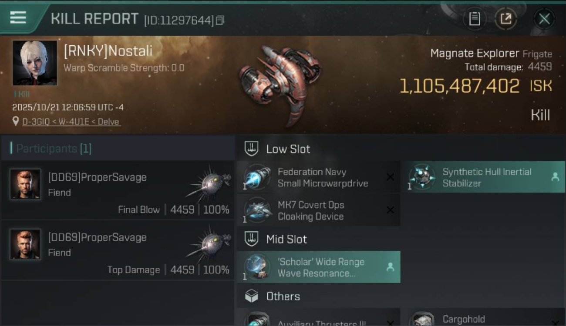
Task: Open the hamburger menu
Action: click(18, 18)
